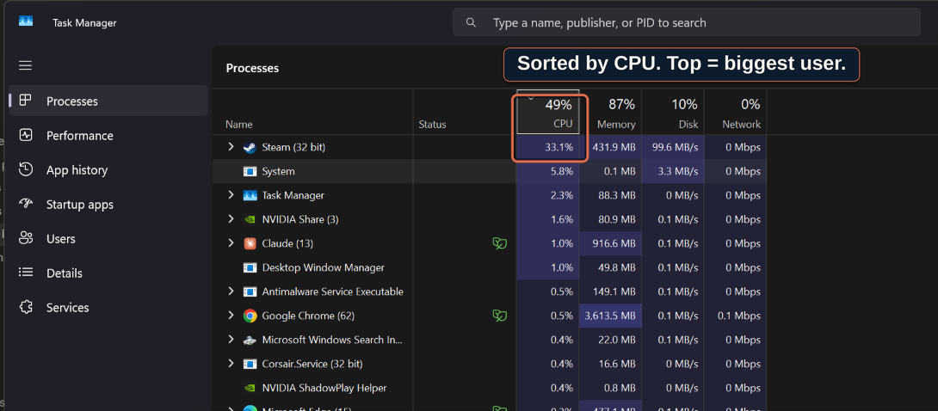938x411 pixels.
Task: Select the Desktop Window Manager row
Action: click(490, 267)
